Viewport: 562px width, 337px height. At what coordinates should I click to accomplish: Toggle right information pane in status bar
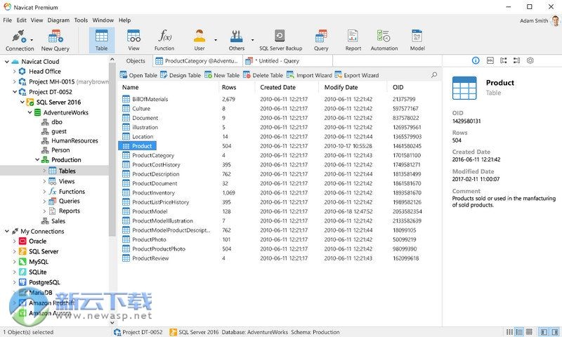(554, 332)
